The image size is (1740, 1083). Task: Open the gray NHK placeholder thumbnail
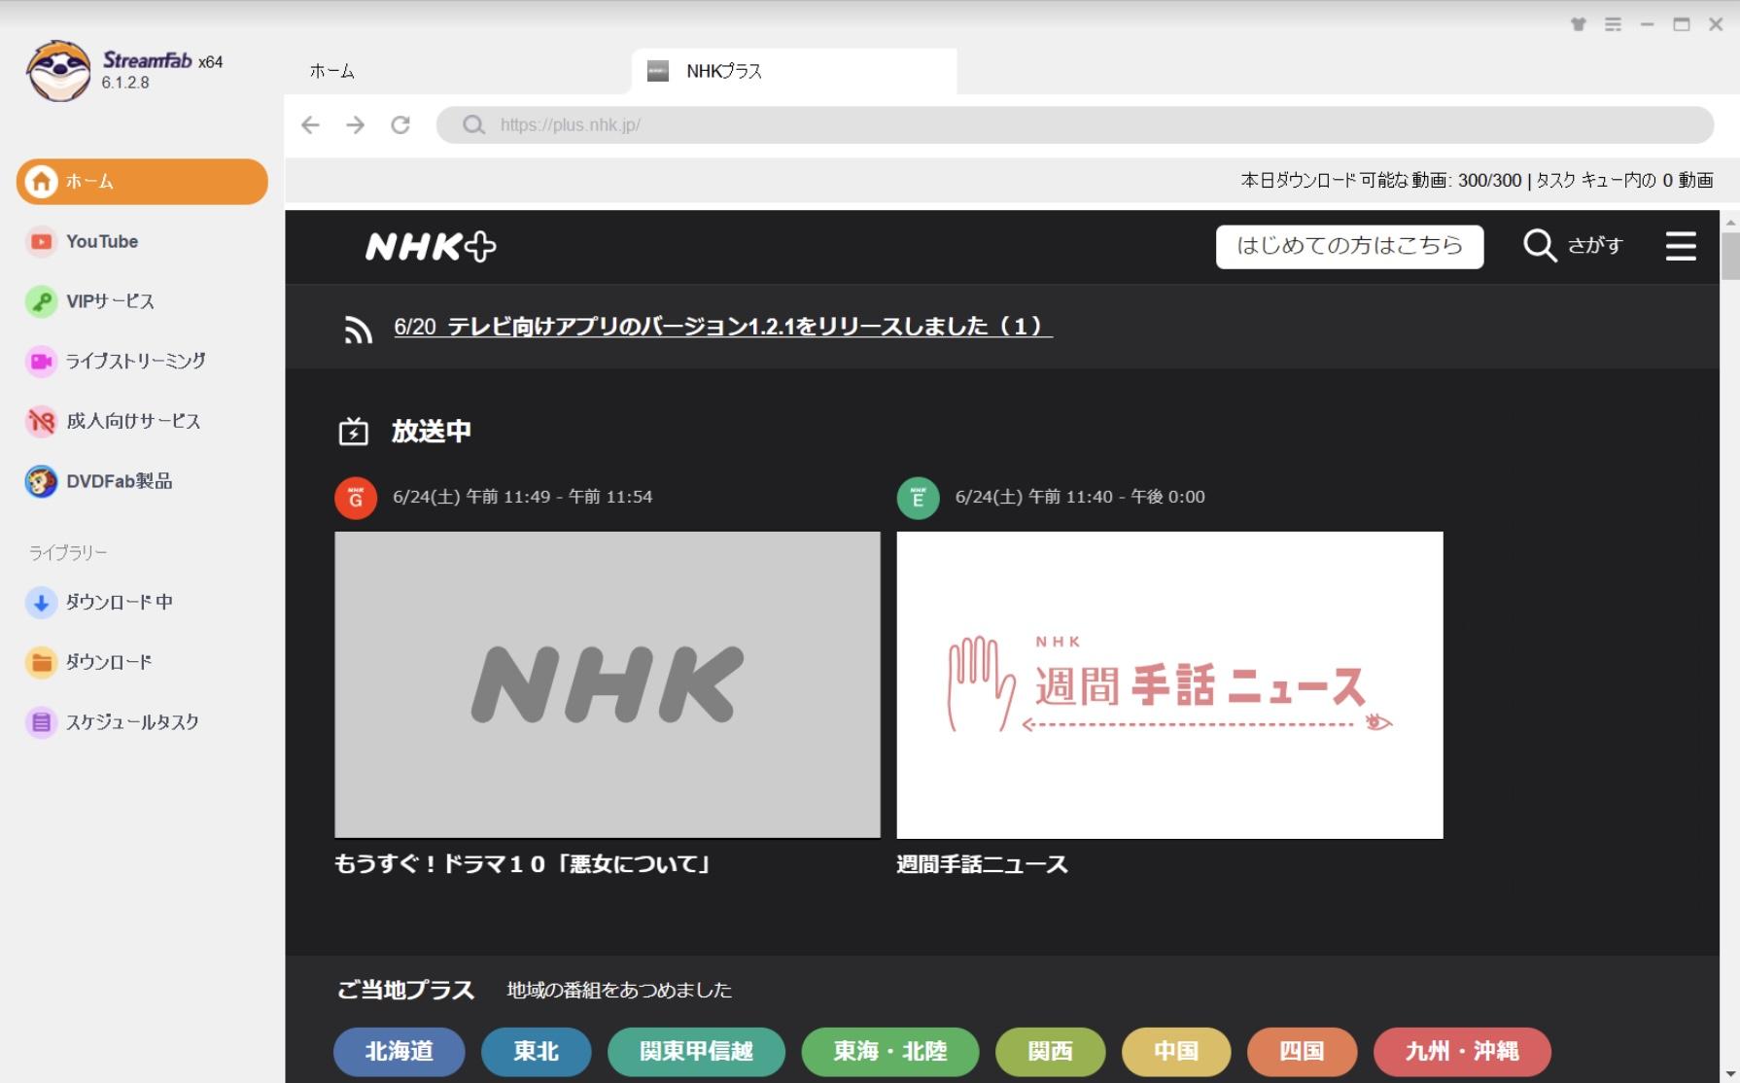point(608,684)
